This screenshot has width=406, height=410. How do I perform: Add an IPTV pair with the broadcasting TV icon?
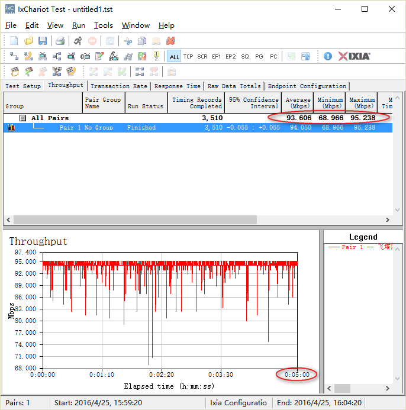tap(85, 56)
